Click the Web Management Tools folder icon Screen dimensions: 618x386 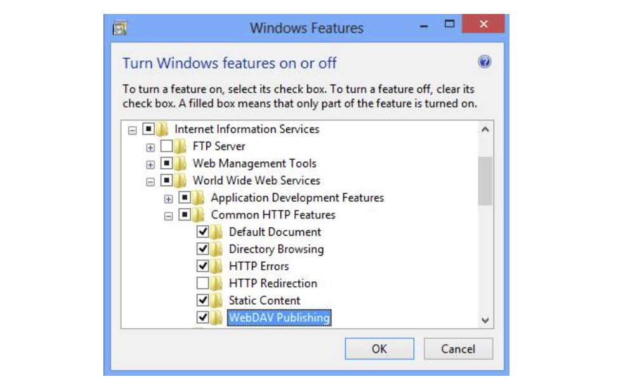click(181, 164)
